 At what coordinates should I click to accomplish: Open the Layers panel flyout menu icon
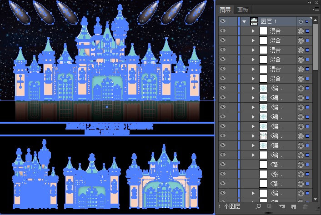316,9
